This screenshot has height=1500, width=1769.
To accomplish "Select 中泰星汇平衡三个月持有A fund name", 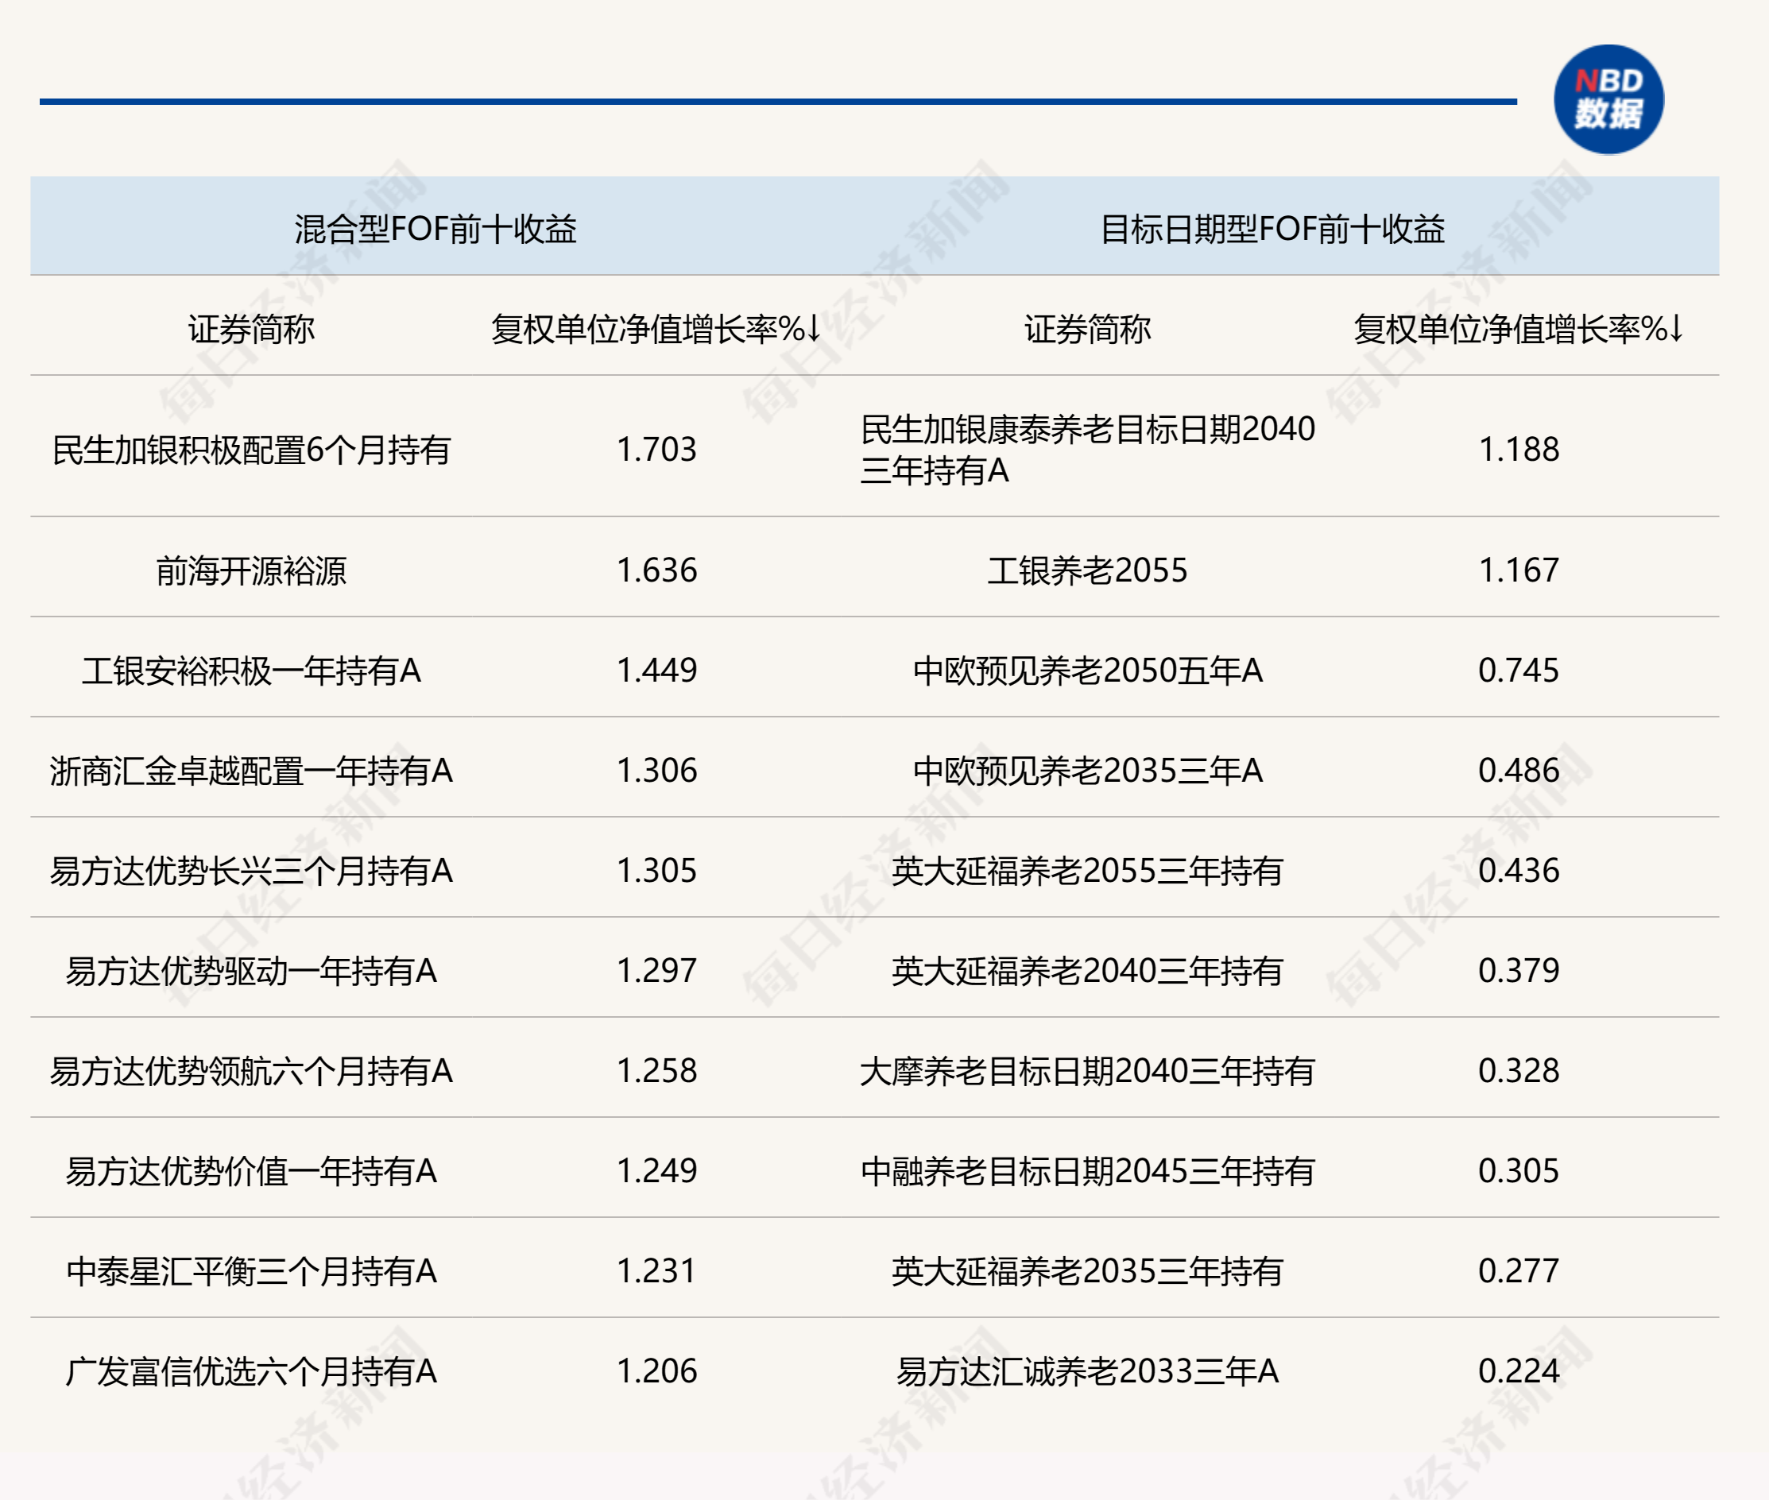I will [x=251, y=1273].
